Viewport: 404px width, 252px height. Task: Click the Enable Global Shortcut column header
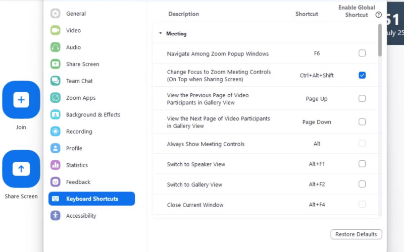(357, 11)
